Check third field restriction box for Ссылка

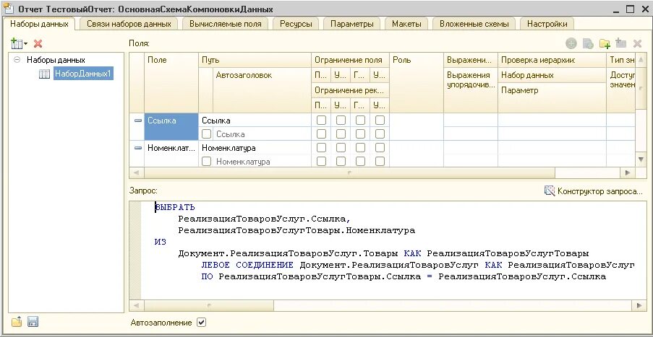360,120
